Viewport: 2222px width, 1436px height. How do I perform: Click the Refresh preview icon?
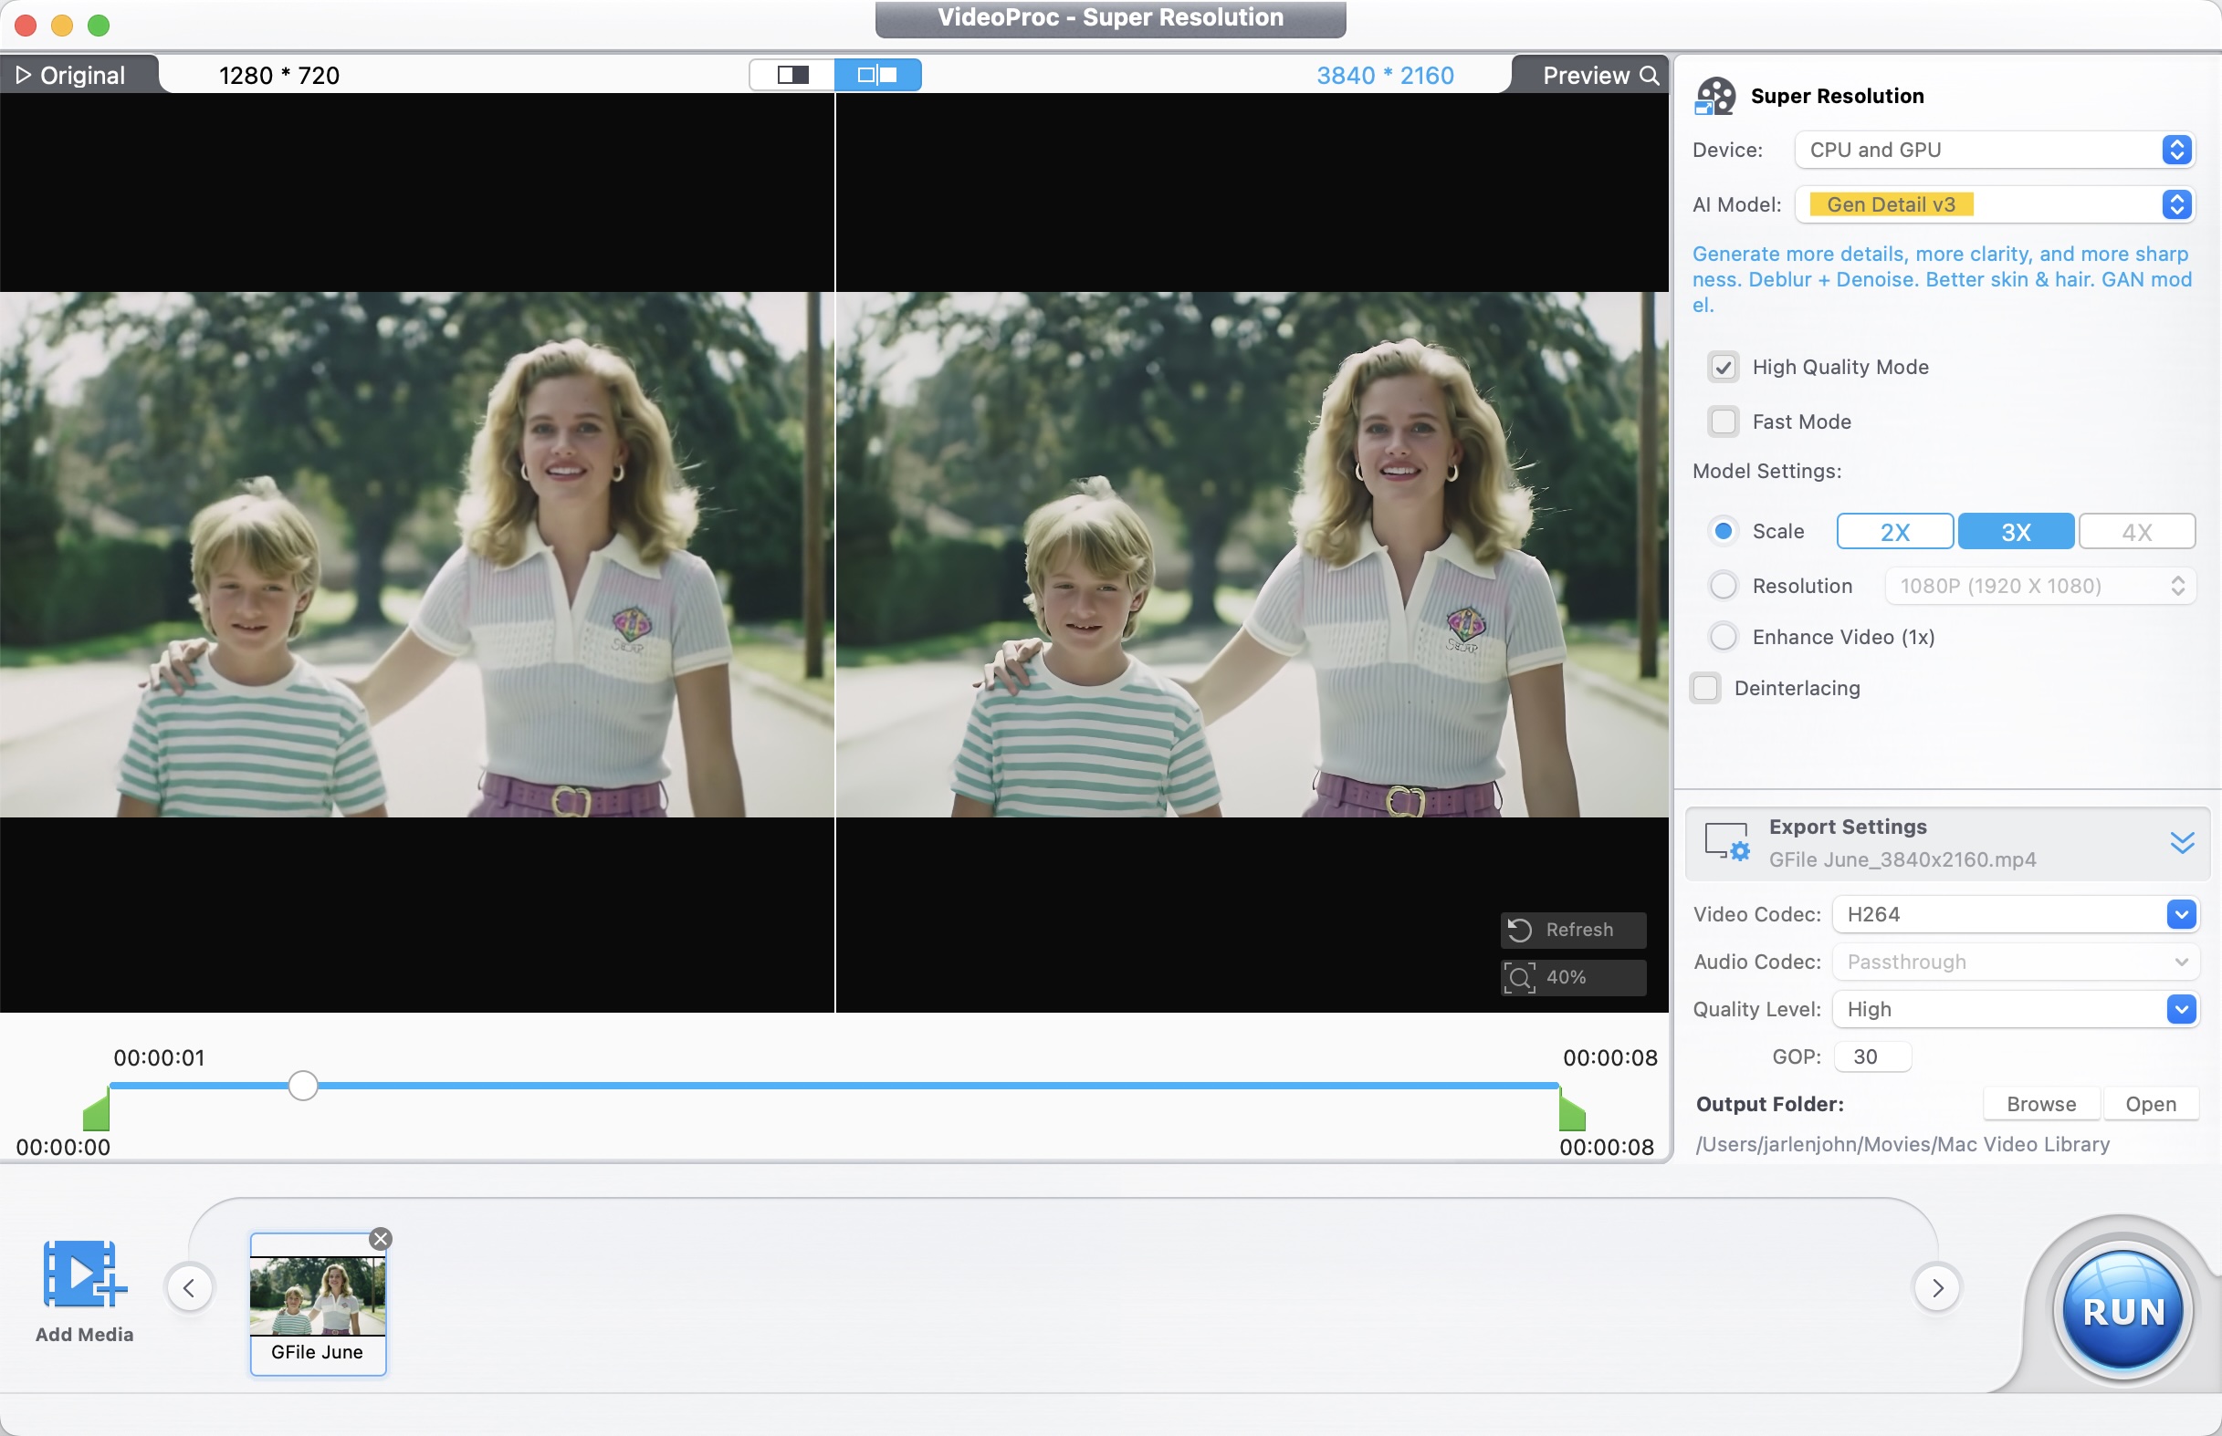coord(1521,930)
